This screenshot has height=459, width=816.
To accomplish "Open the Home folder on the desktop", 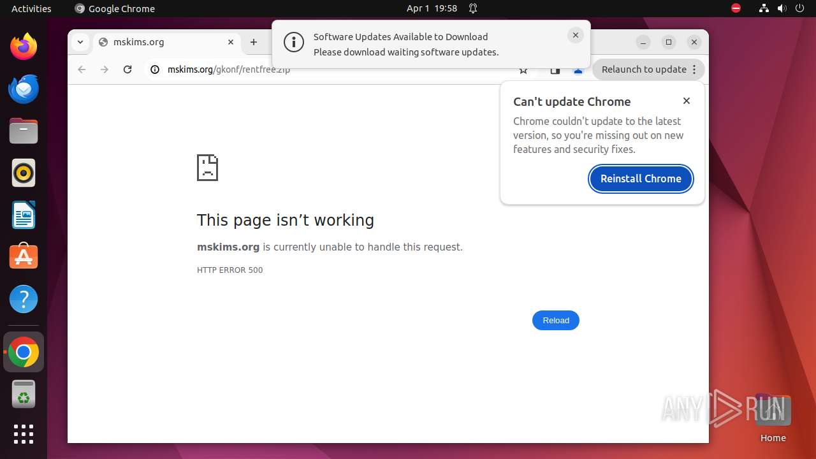I will (x=773, y=418).
